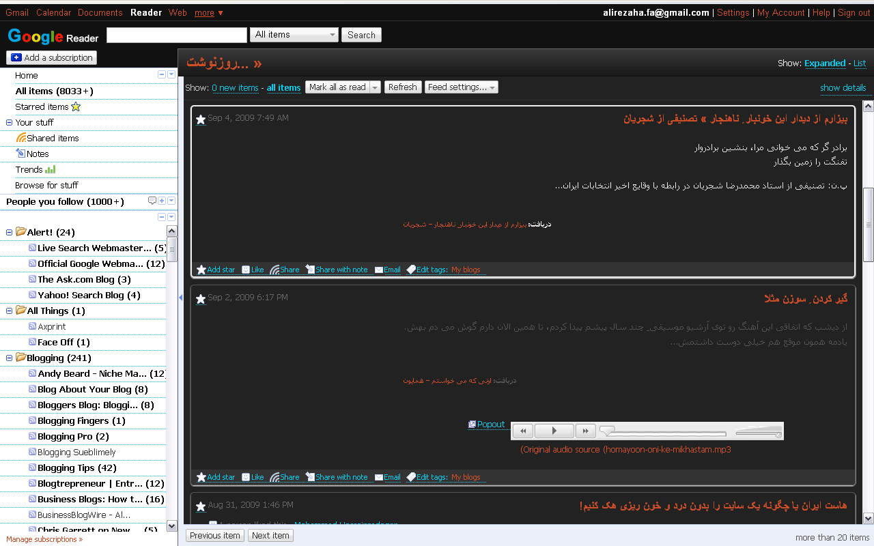Open Settings

click(733, 13)
